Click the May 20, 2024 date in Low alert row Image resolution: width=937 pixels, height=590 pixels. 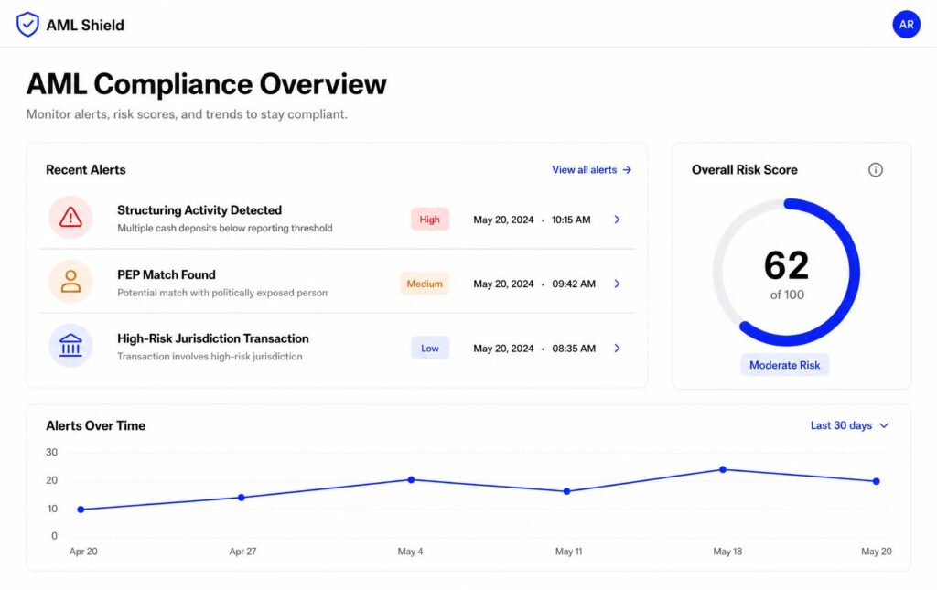click(503, 349)
